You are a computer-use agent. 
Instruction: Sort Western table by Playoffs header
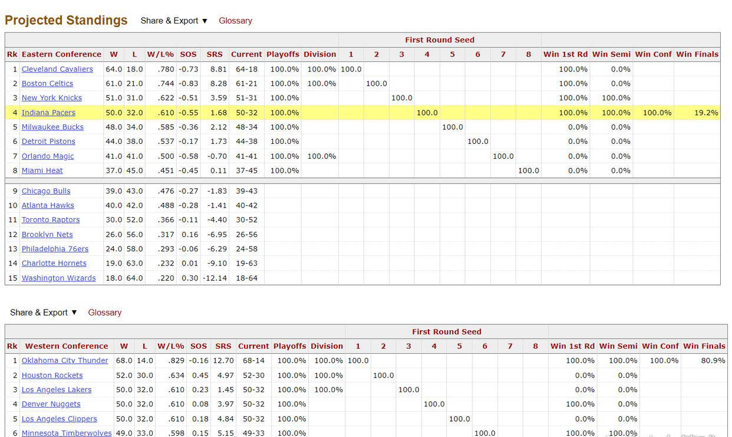click(x=290, y=346)
